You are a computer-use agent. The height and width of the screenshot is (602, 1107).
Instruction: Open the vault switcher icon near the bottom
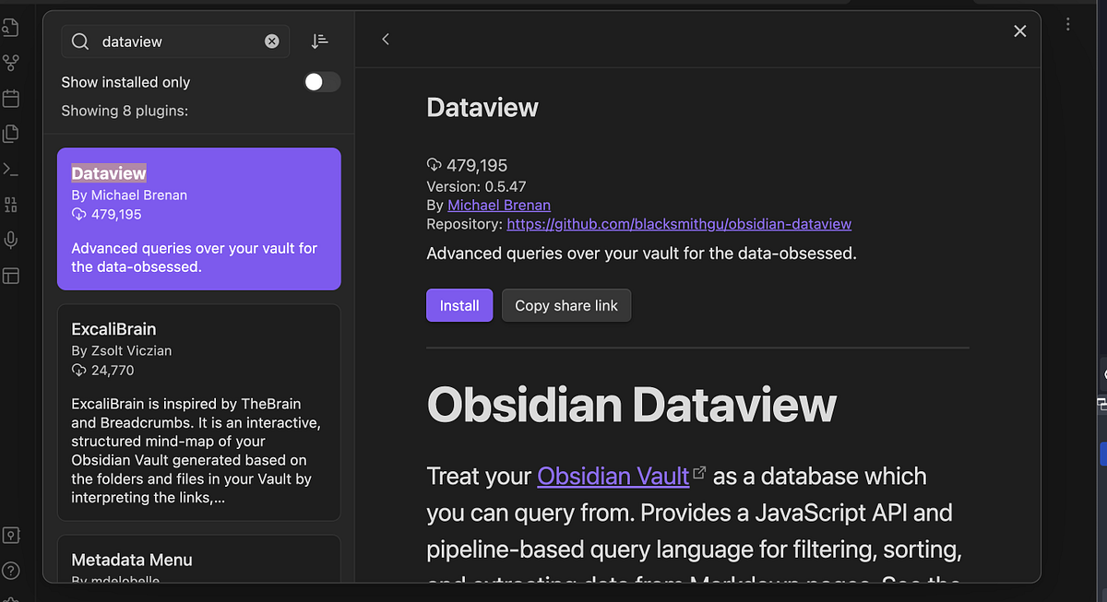[x=11, y=535]
